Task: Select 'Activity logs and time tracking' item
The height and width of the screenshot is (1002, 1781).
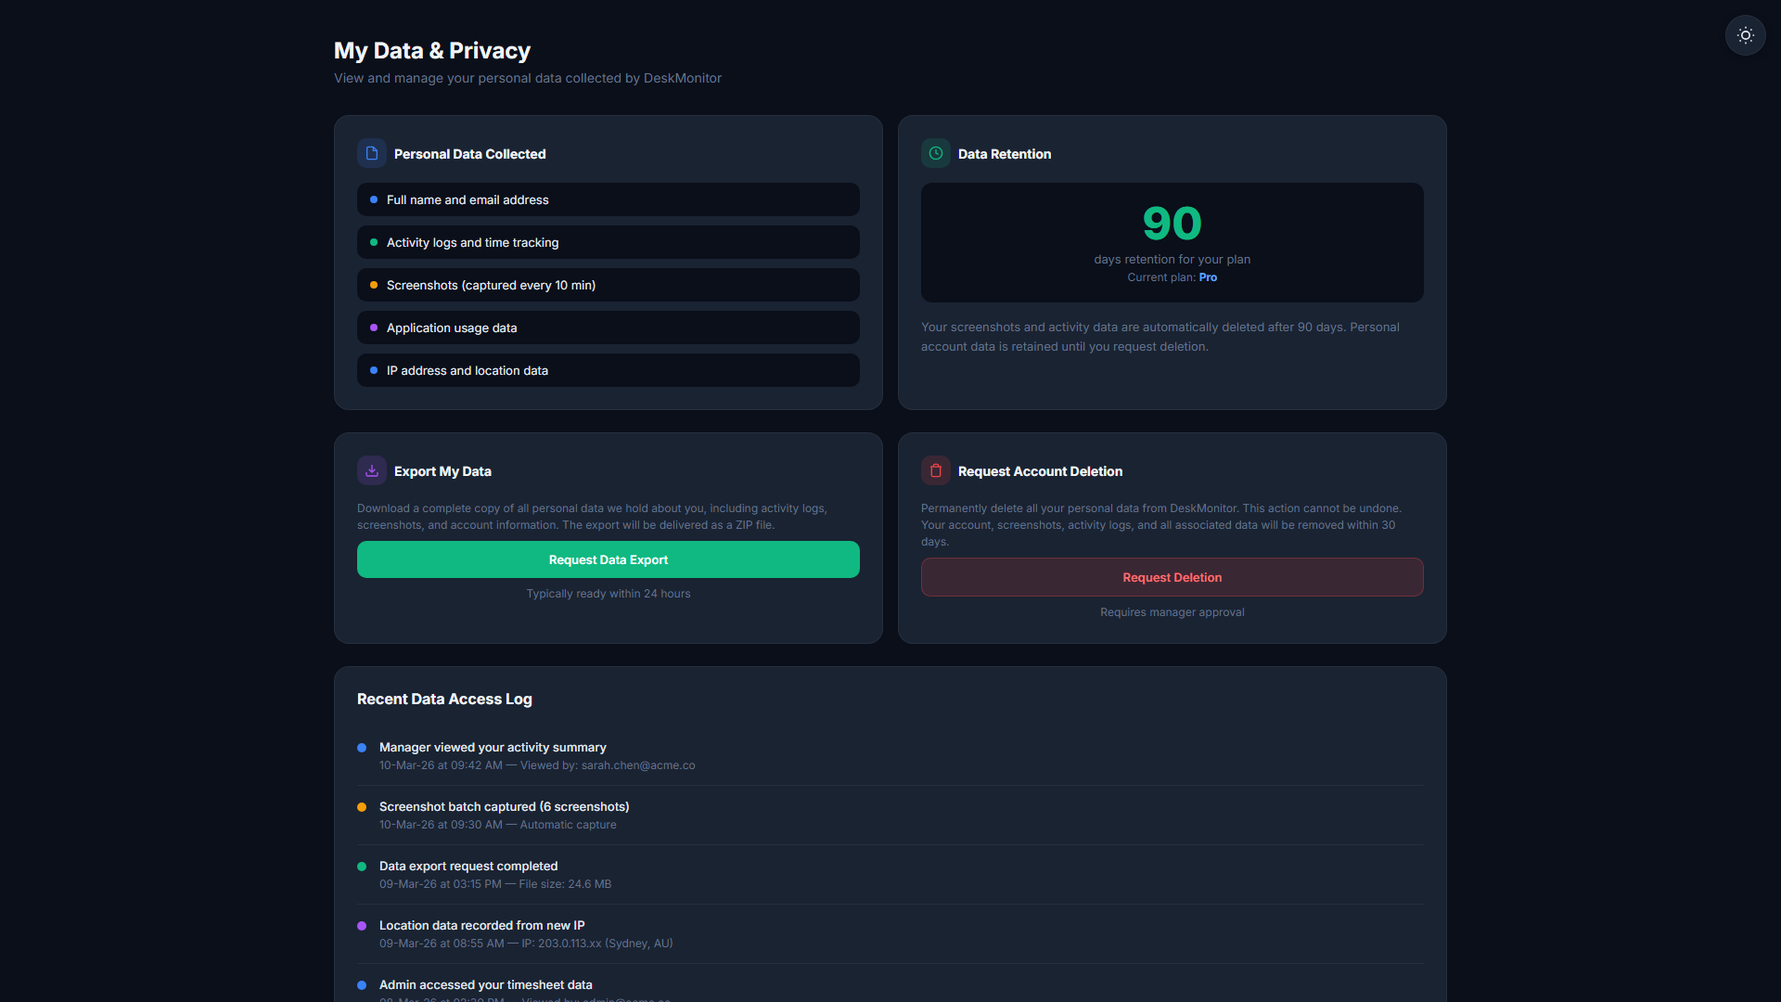Action: click(609, 242)
